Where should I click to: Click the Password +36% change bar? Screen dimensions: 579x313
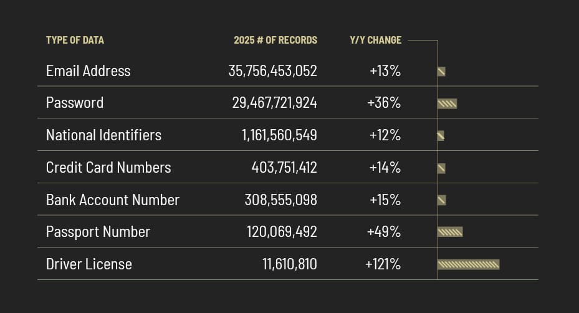pos(447,104)
